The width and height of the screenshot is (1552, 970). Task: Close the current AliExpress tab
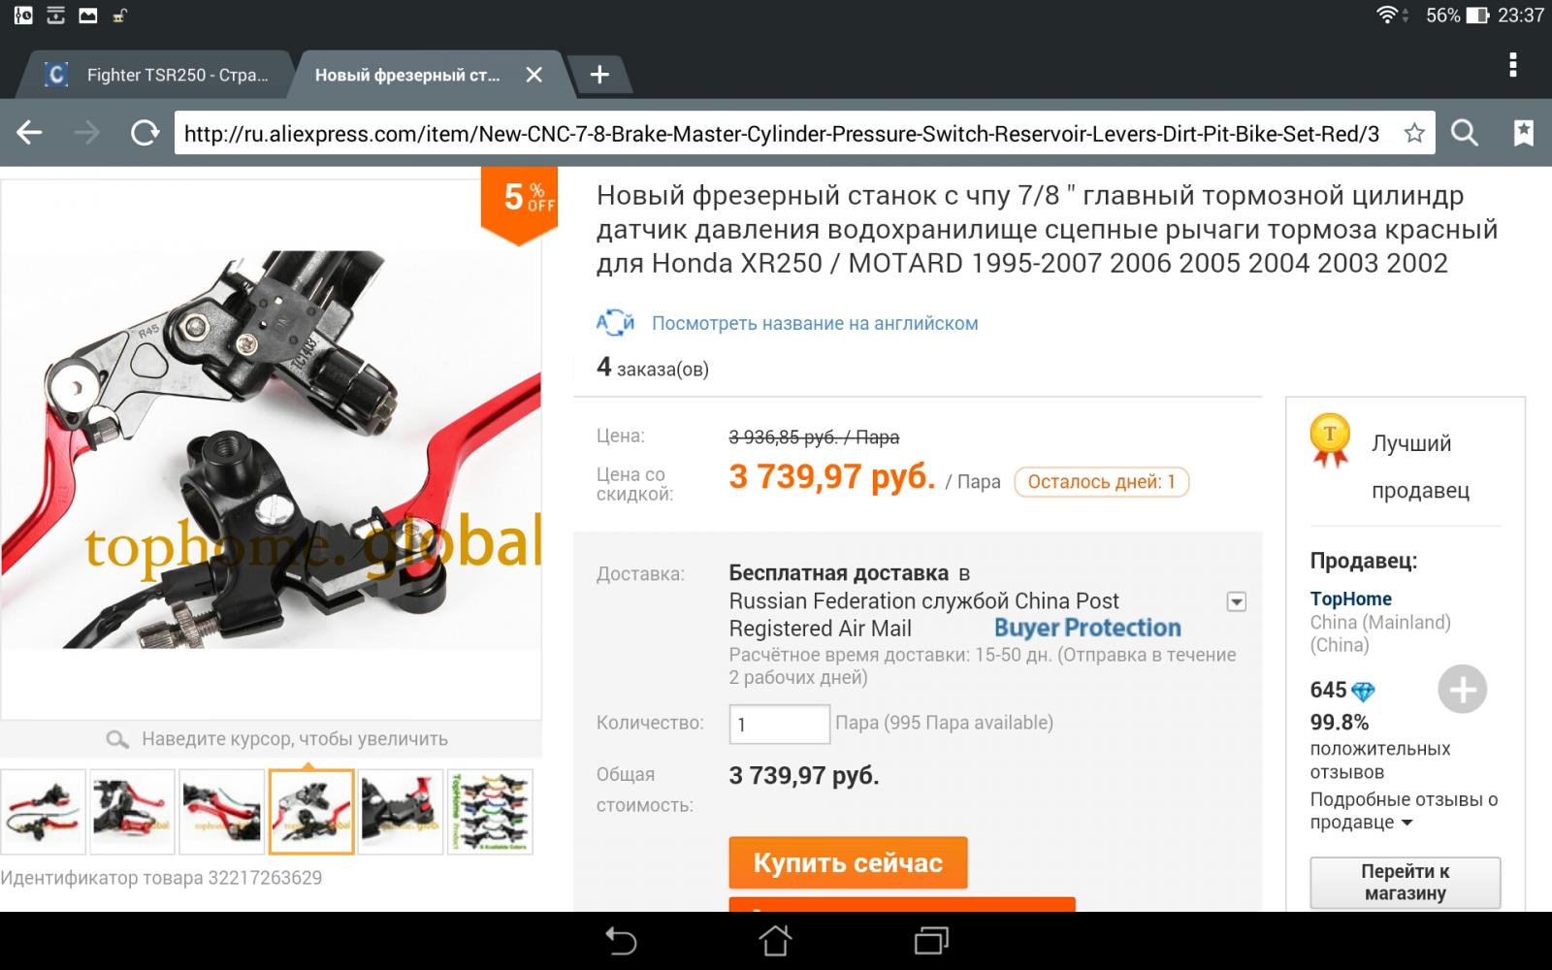[x=533, y=75]
